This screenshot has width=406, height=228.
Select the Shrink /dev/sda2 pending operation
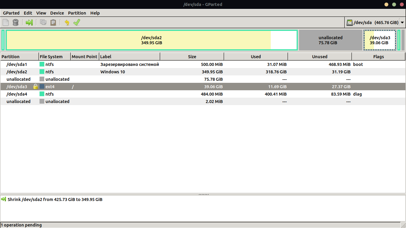coord(55,199)
